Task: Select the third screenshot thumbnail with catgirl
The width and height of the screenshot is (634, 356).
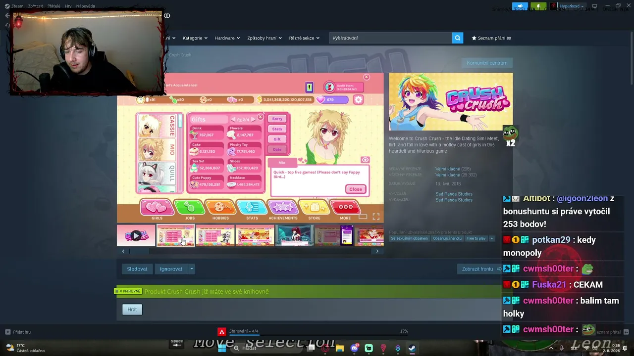Action: coord(215,236)
